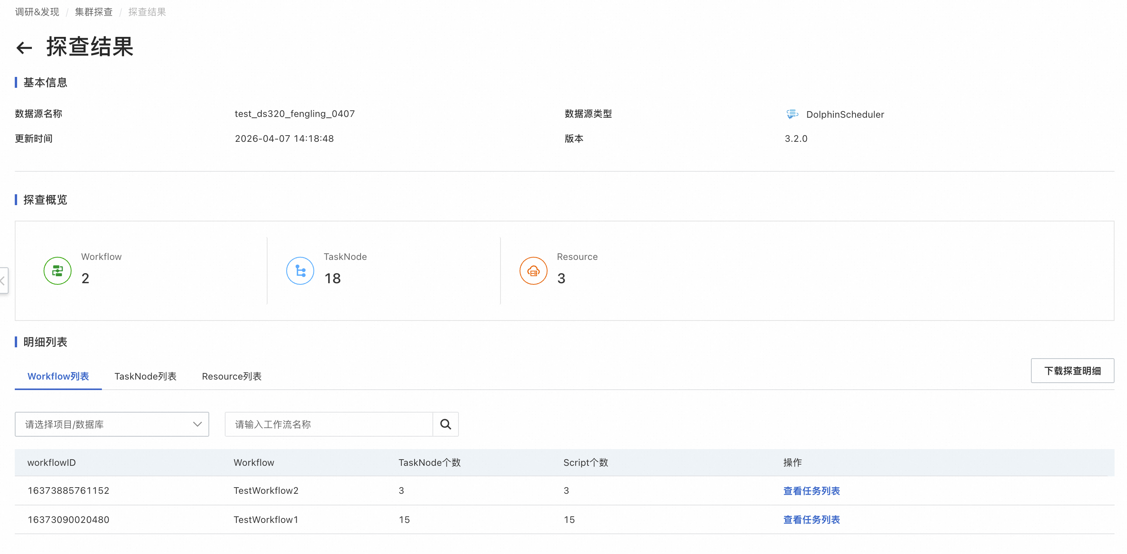Click the back arrow beside 探查结果
Viewport: 1127px width, 554px height.
[x=24, y=47]
